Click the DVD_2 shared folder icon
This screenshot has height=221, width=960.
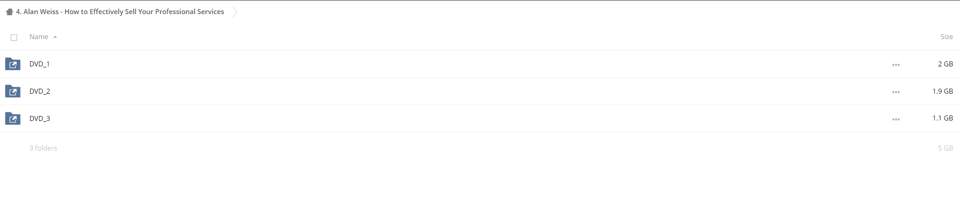tap(13, 91)
